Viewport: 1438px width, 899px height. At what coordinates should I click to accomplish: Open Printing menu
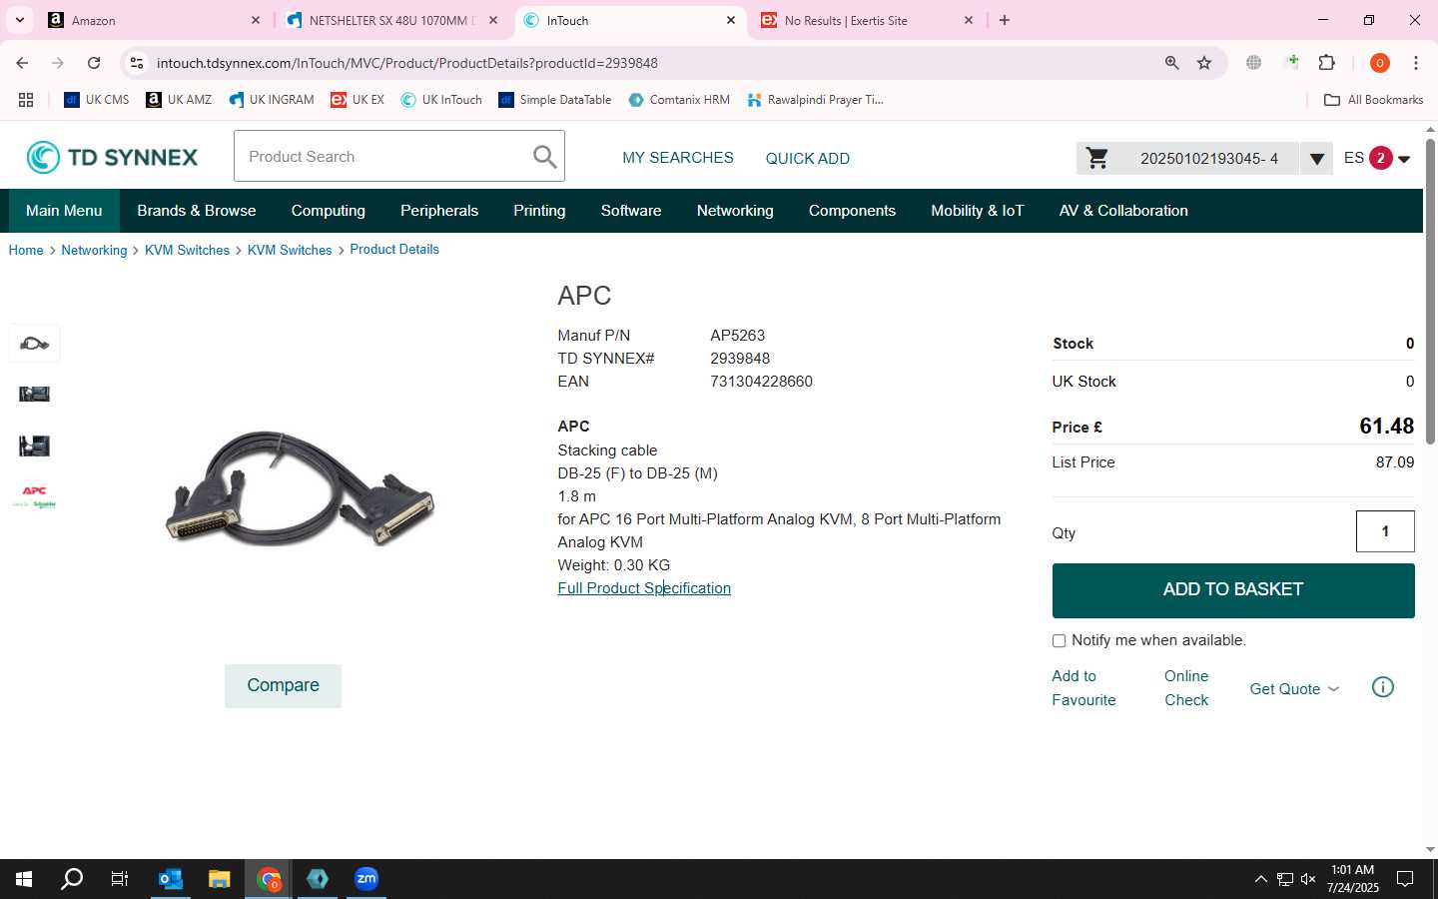[x=539, y=211]
